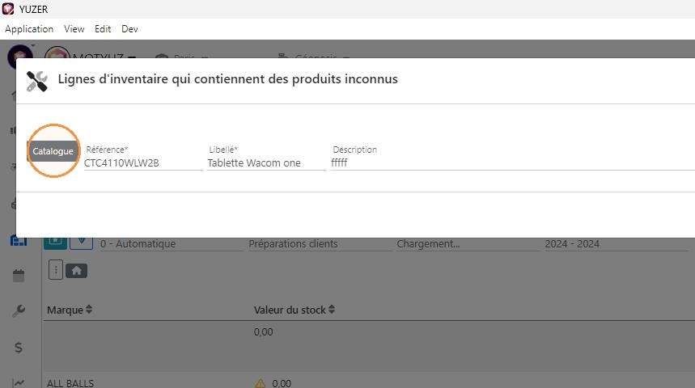Expand the 'Préparations clients' dropdown

[320, 244]
